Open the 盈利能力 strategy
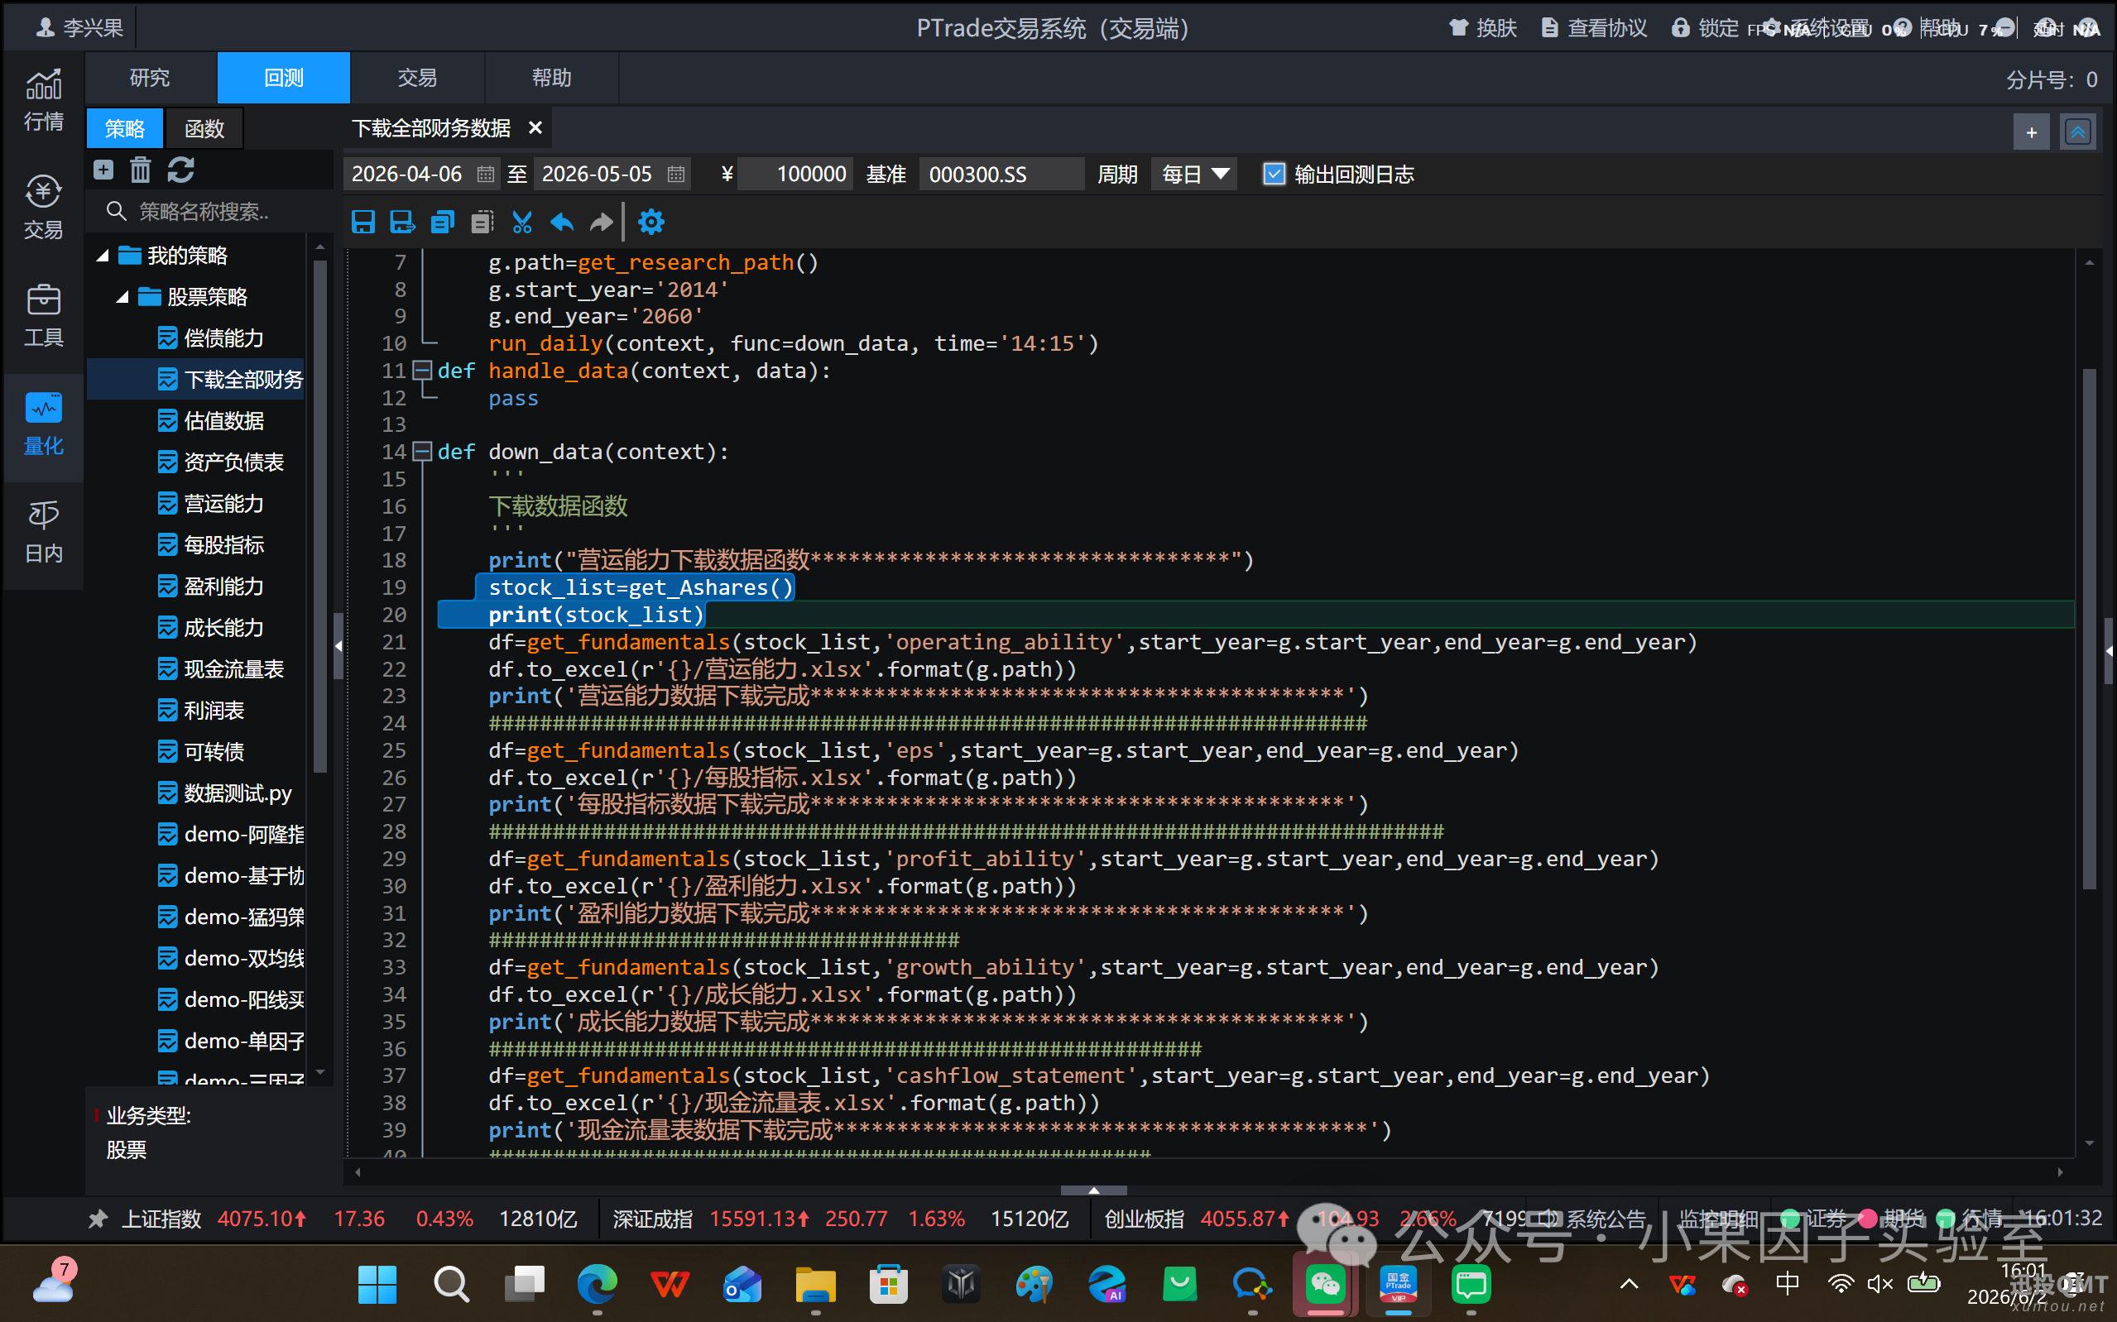 pyautogui.click(x=211, y=586)
